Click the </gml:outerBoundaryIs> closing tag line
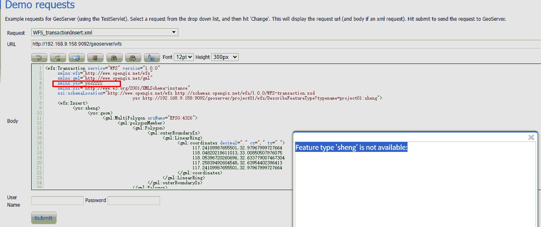The height and width of the screenshot is (227, 541). (x=175, y=183)
